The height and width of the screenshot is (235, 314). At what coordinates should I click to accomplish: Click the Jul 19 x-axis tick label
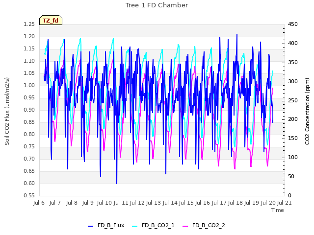click(x=252, y=203)
